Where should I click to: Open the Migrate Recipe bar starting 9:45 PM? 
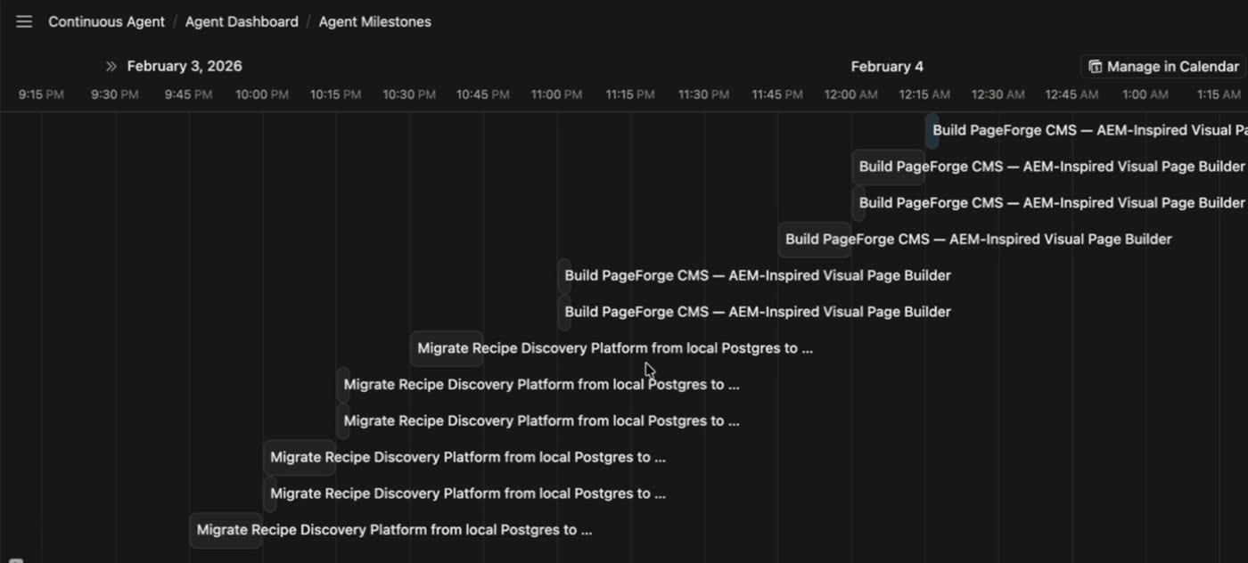(226, 530)
